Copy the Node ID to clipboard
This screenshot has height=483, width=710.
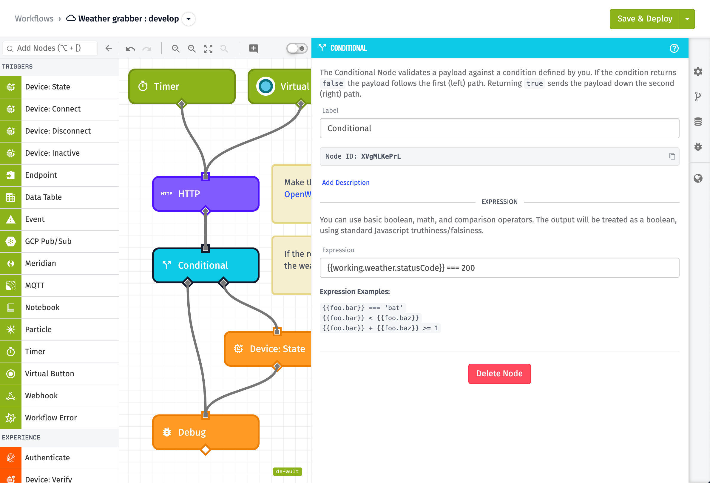tap(672, 156)
